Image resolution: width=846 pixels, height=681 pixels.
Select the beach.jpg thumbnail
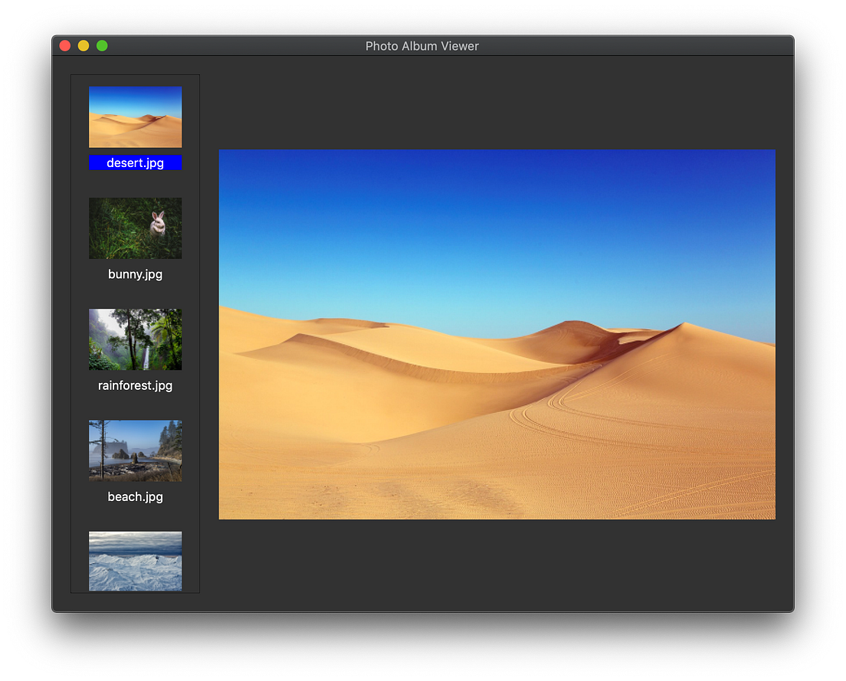[135, 450]
